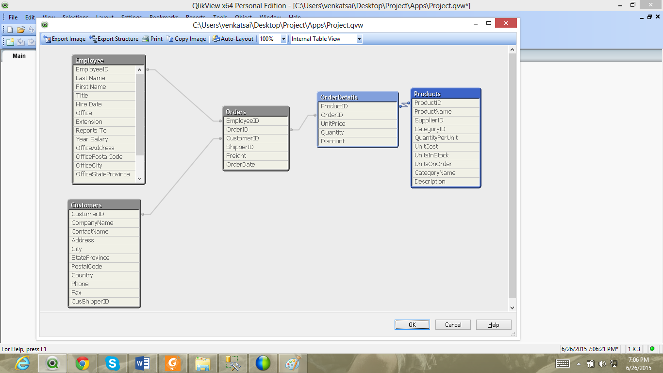The image size is (663, 373).
Task: Click the Export Image toolbar button
Action: pyautogui.click(x=64, y=39)
